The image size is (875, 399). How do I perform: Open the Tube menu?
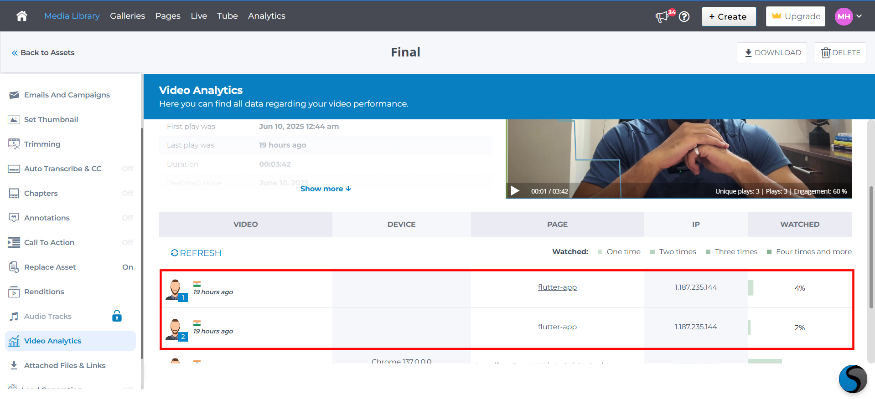(228, 16)
